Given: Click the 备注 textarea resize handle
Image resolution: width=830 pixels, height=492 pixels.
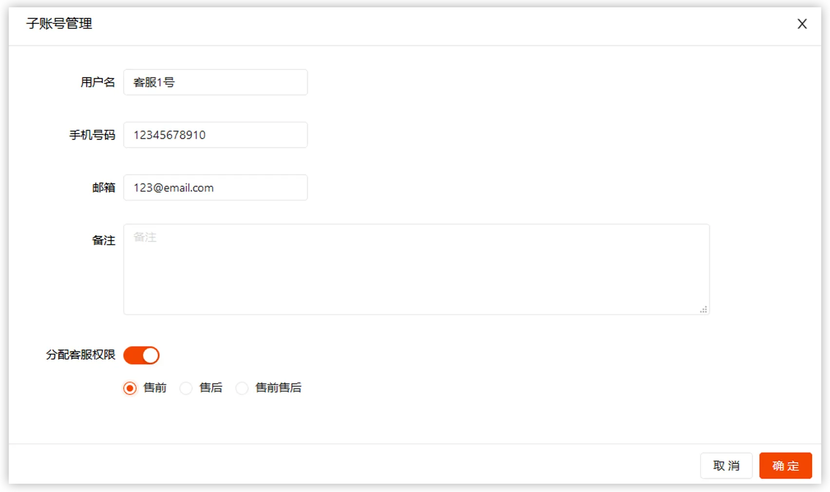Looking at the screenshot, I should click(x=704, y=310).
